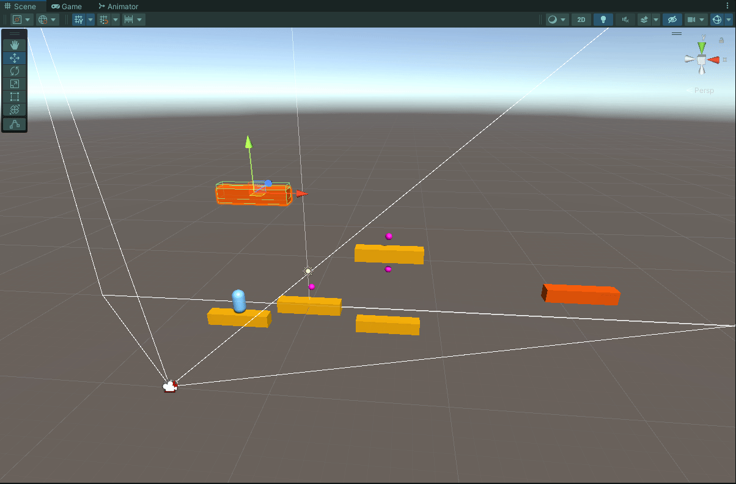Select the Move tool

point(14,58)
